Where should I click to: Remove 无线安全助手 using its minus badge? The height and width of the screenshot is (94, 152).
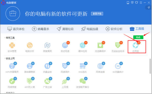121,43
